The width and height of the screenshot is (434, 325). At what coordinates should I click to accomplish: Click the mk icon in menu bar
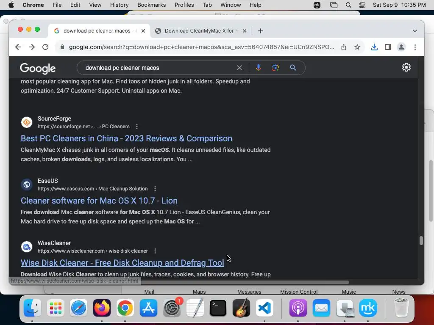tap(317, 5)
